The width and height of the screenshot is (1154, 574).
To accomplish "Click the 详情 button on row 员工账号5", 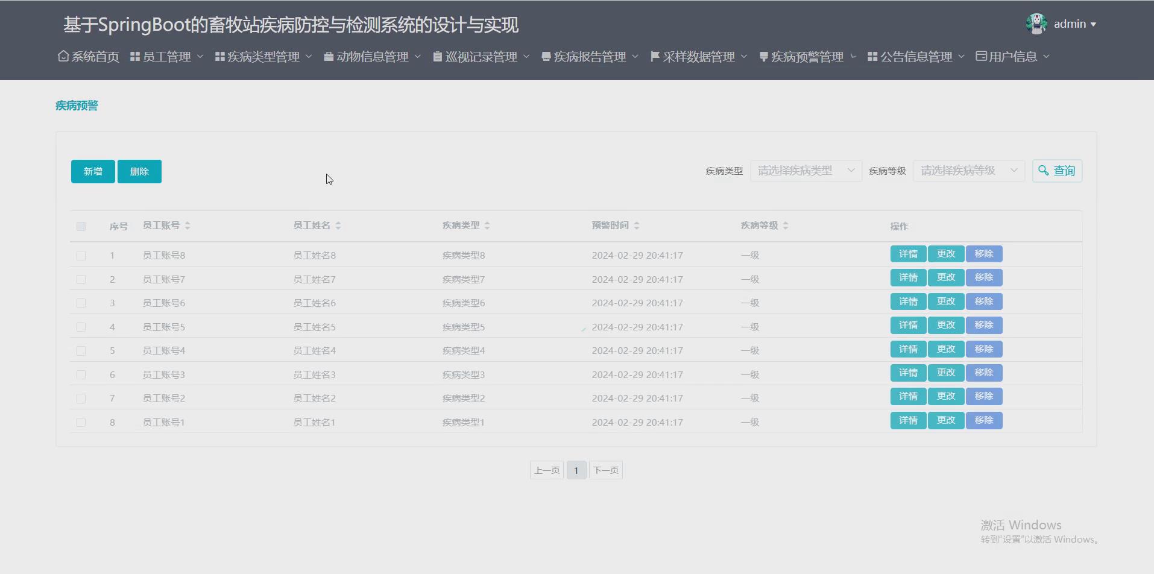I will (908, 325).
